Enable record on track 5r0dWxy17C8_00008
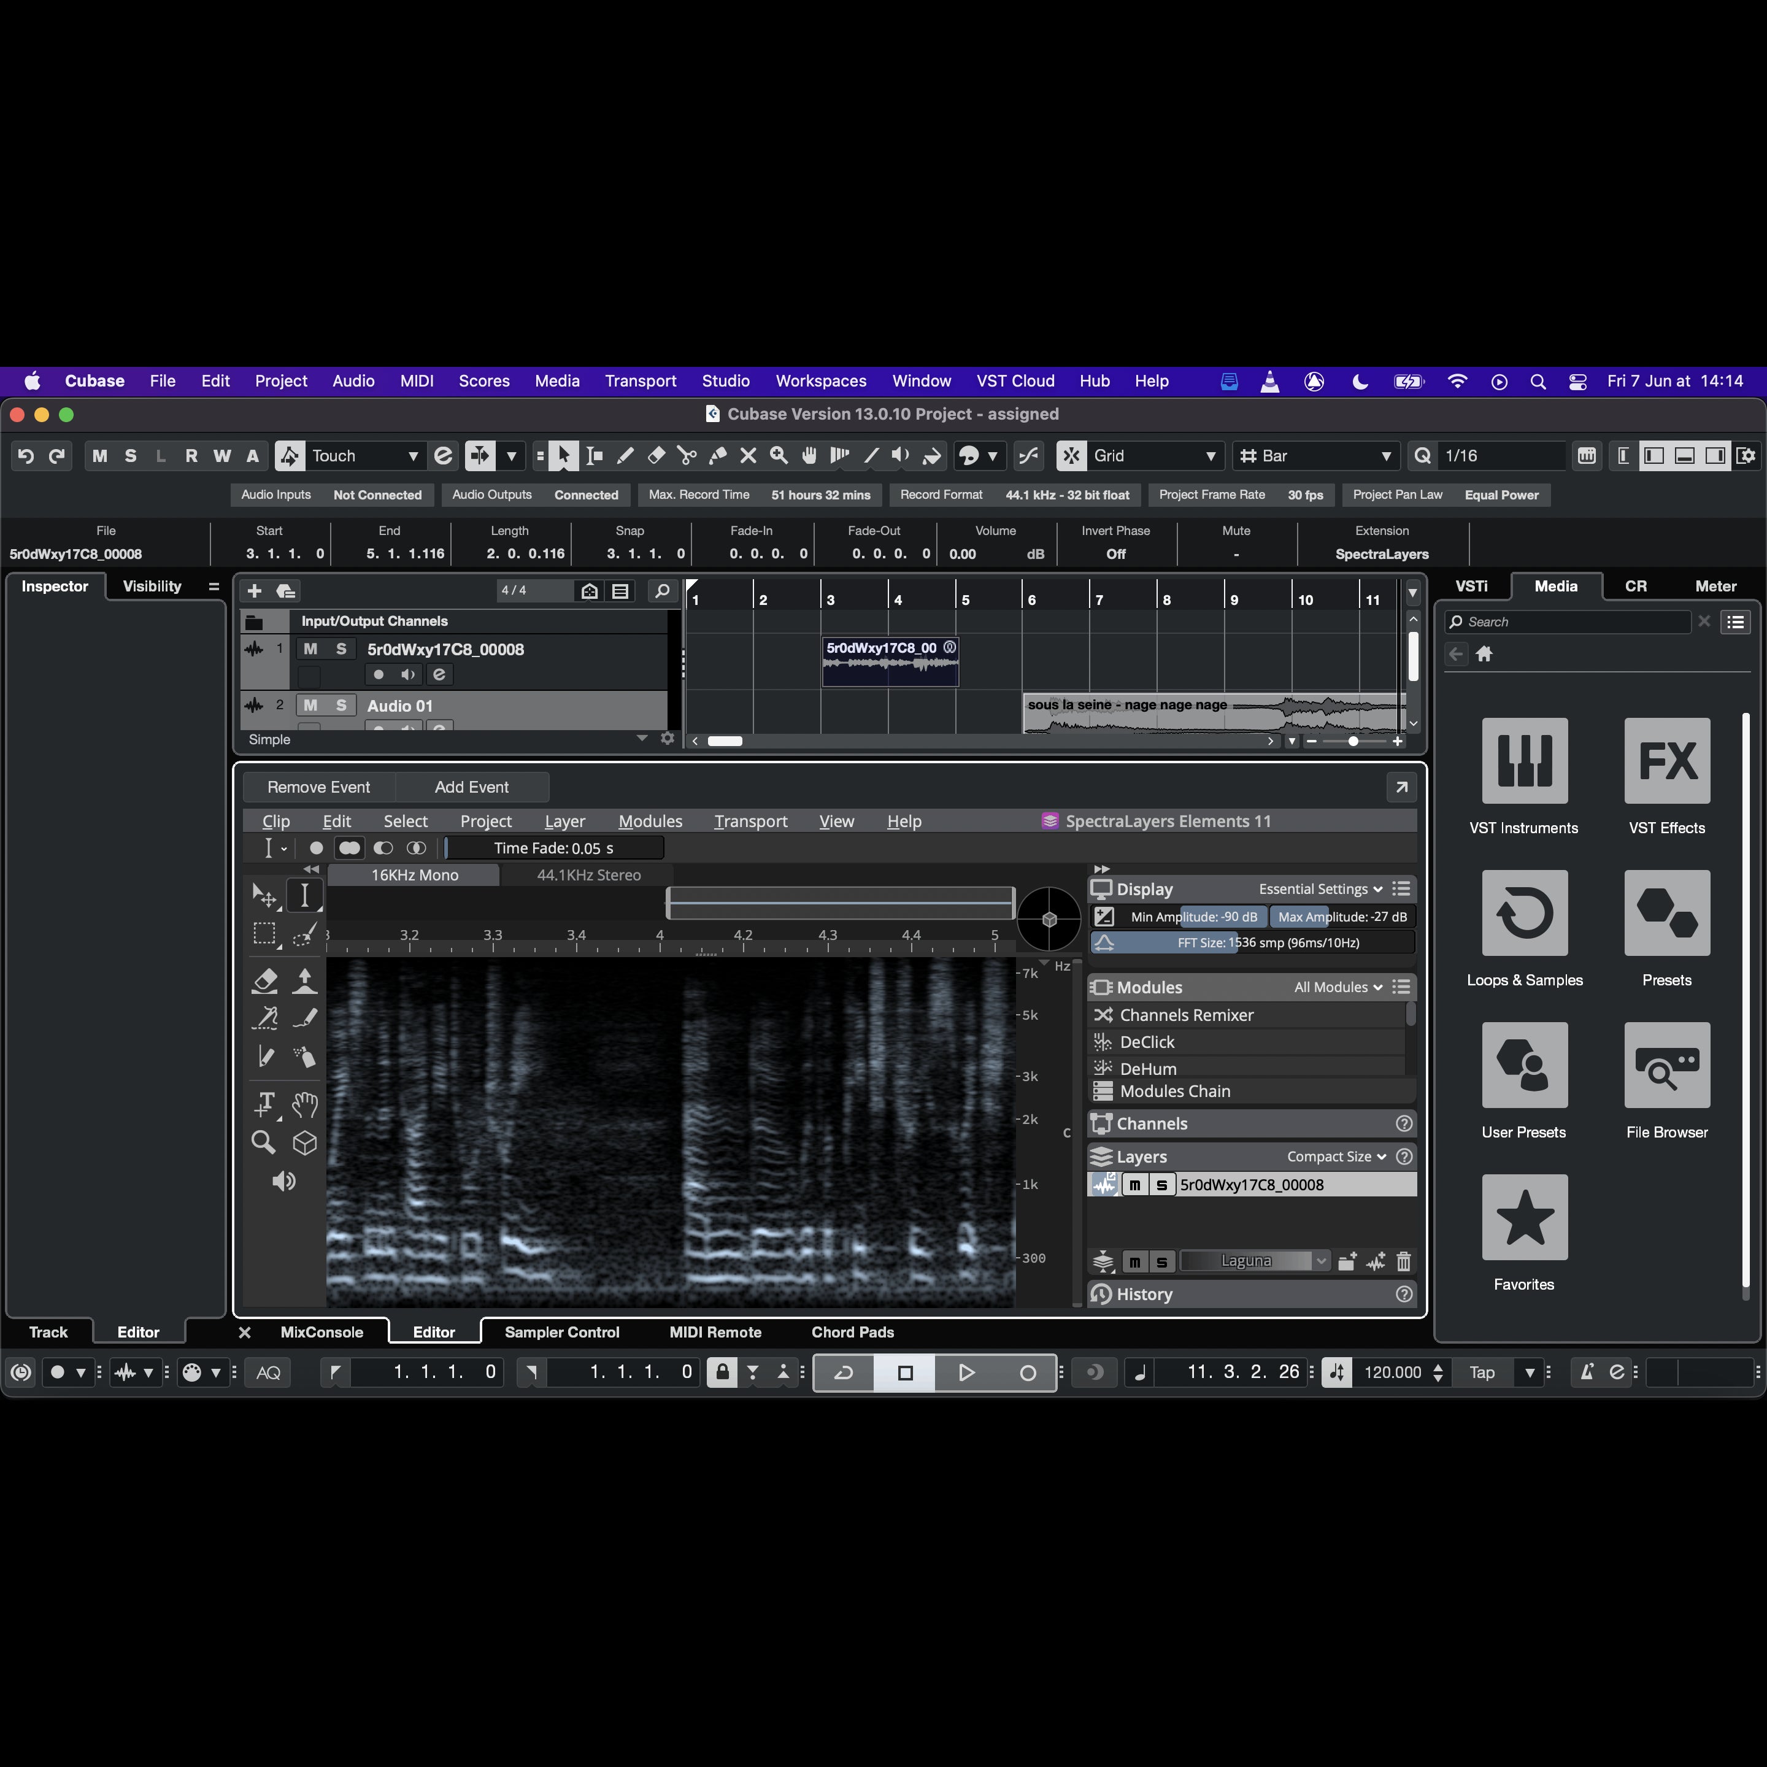The image size is (1767, 1767). pyautogui.click(x=379, y=674)
